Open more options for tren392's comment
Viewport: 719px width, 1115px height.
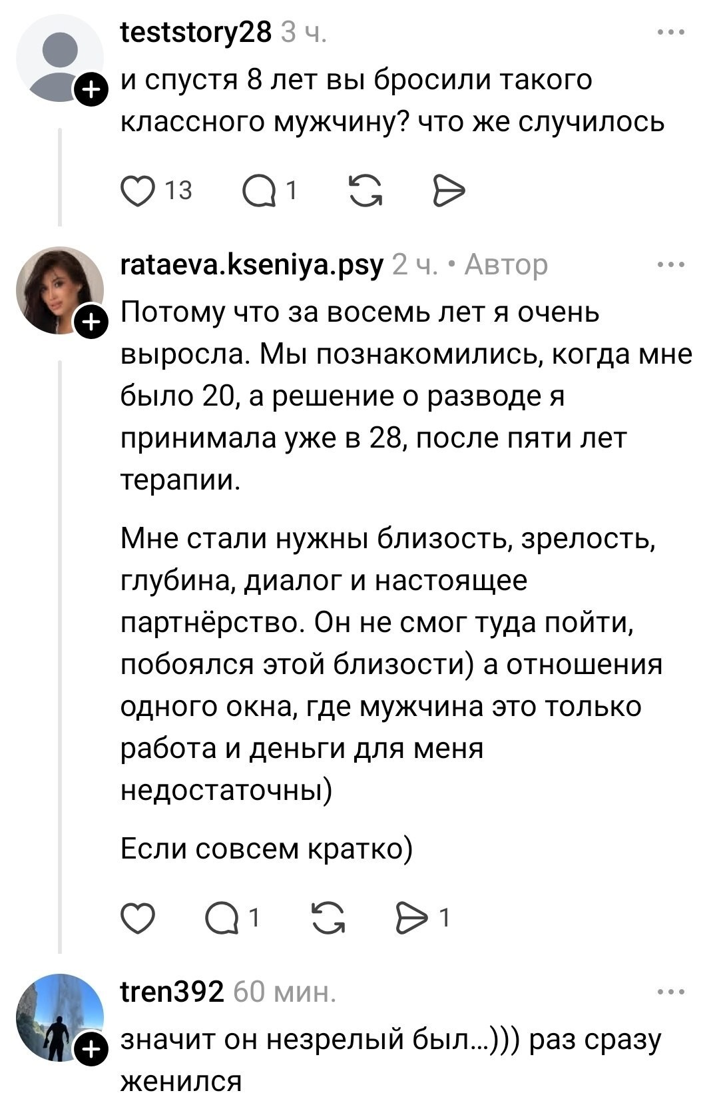670,992
